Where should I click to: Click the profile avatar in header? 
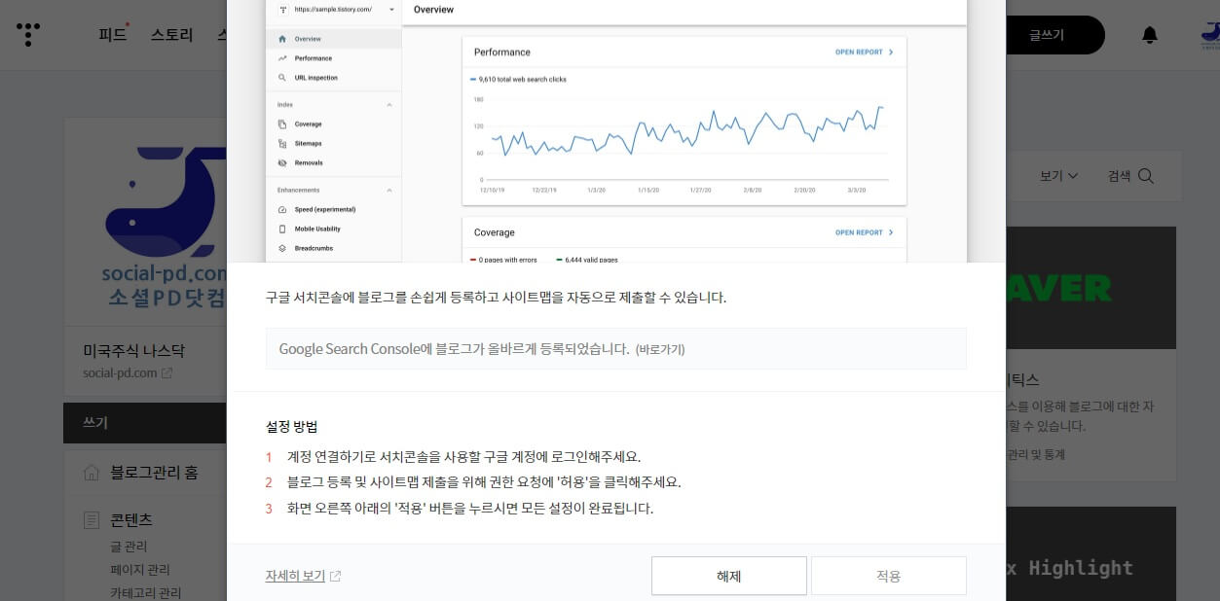(1209, 35)
